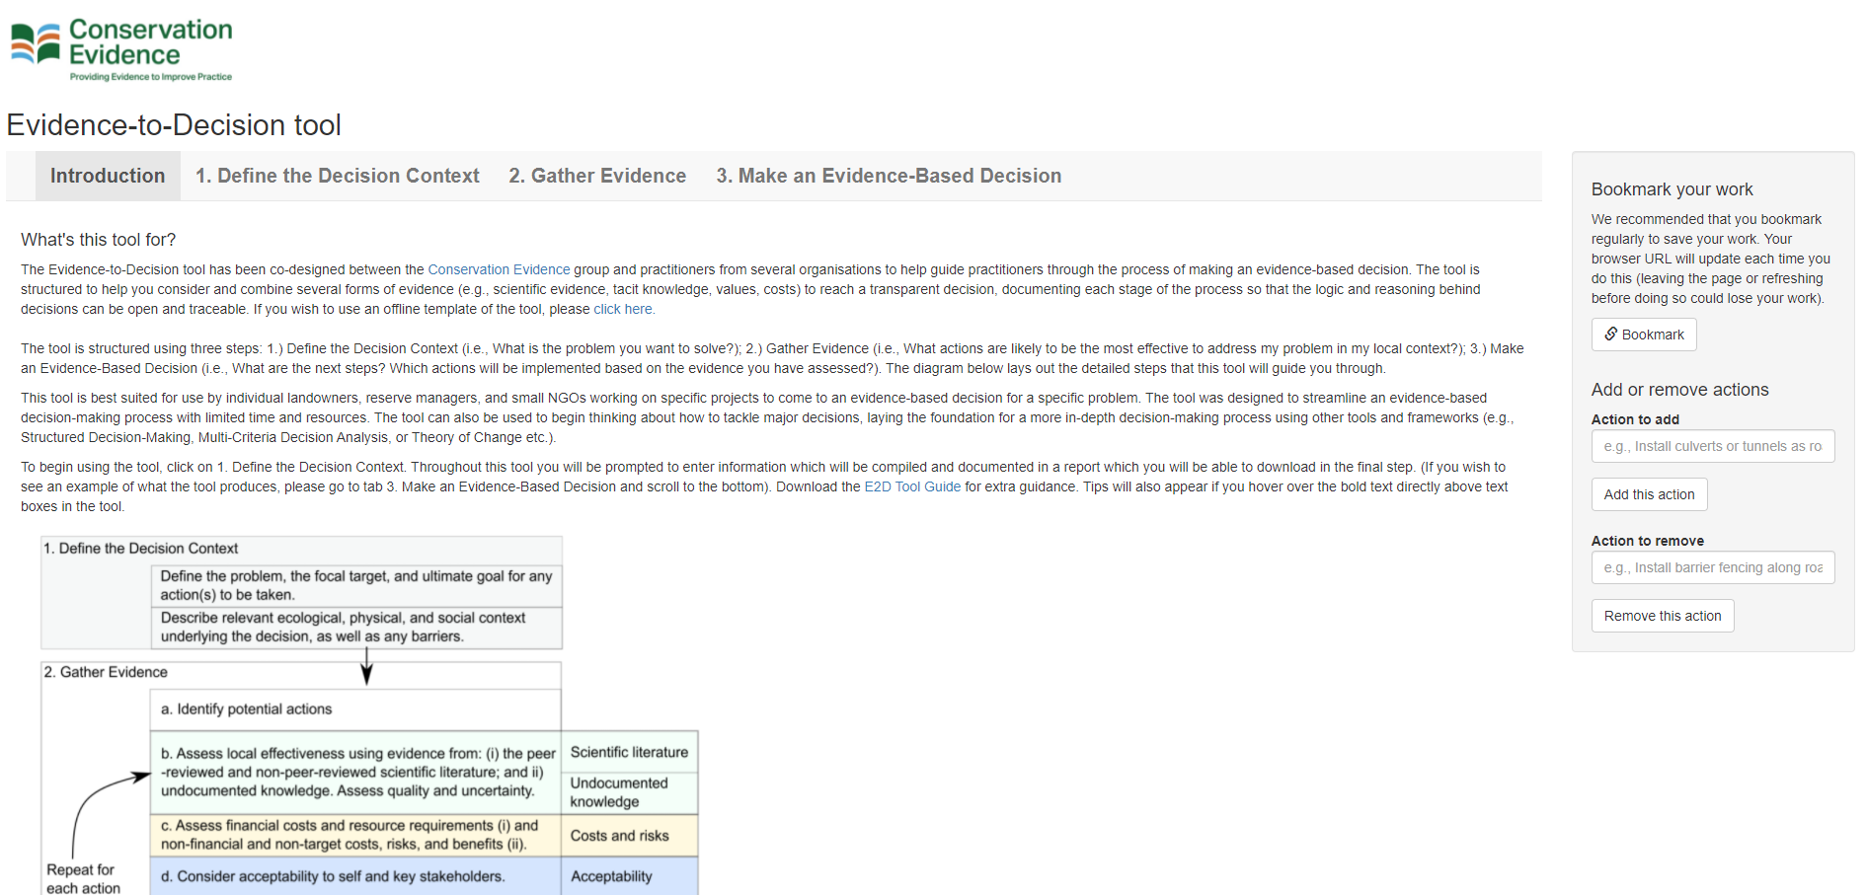Viewport: 1867px width, 895px height.
Task: Click the Identify potential actions diagram step
Action: tap(247, 709)
